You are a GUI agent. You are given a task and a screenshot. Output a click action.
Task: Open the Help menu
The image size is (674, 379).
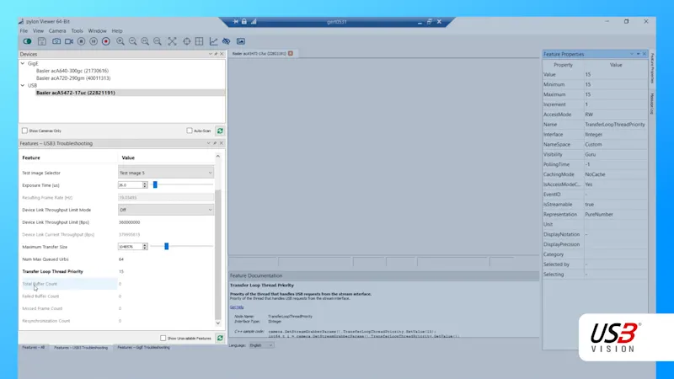117,31
